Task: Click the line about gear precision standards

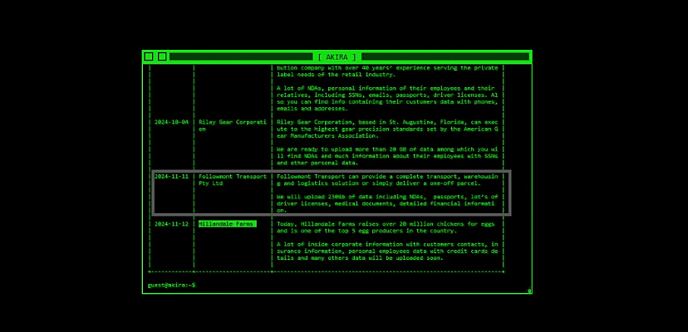Action: (x=387, y=129)
